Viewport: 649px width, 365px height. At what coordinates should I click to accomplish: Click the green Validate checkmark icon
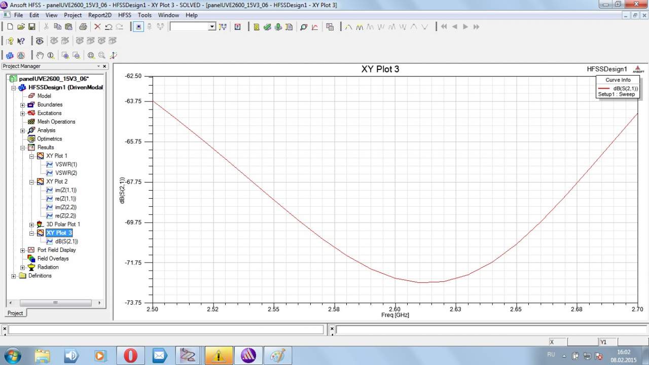pyautogui.click(x=267, y=27)
